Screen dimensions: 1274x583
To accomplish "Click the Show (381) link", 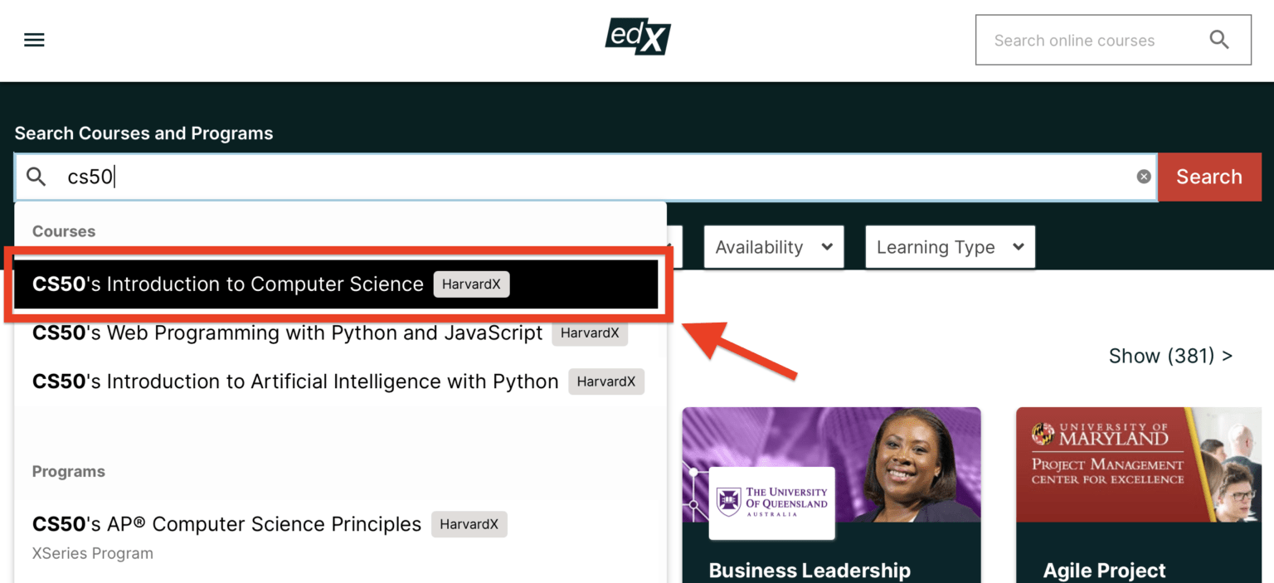I will (1170, 355).
